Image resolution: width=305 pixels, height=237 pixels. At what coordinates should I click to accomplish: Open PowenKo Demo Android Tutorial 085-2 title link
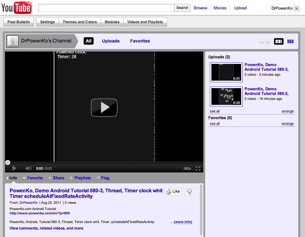(266, 91)
